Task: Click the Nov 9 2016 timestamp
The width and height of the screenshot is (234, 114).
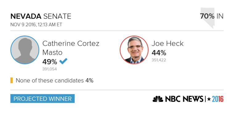Action: coord(36,24)
